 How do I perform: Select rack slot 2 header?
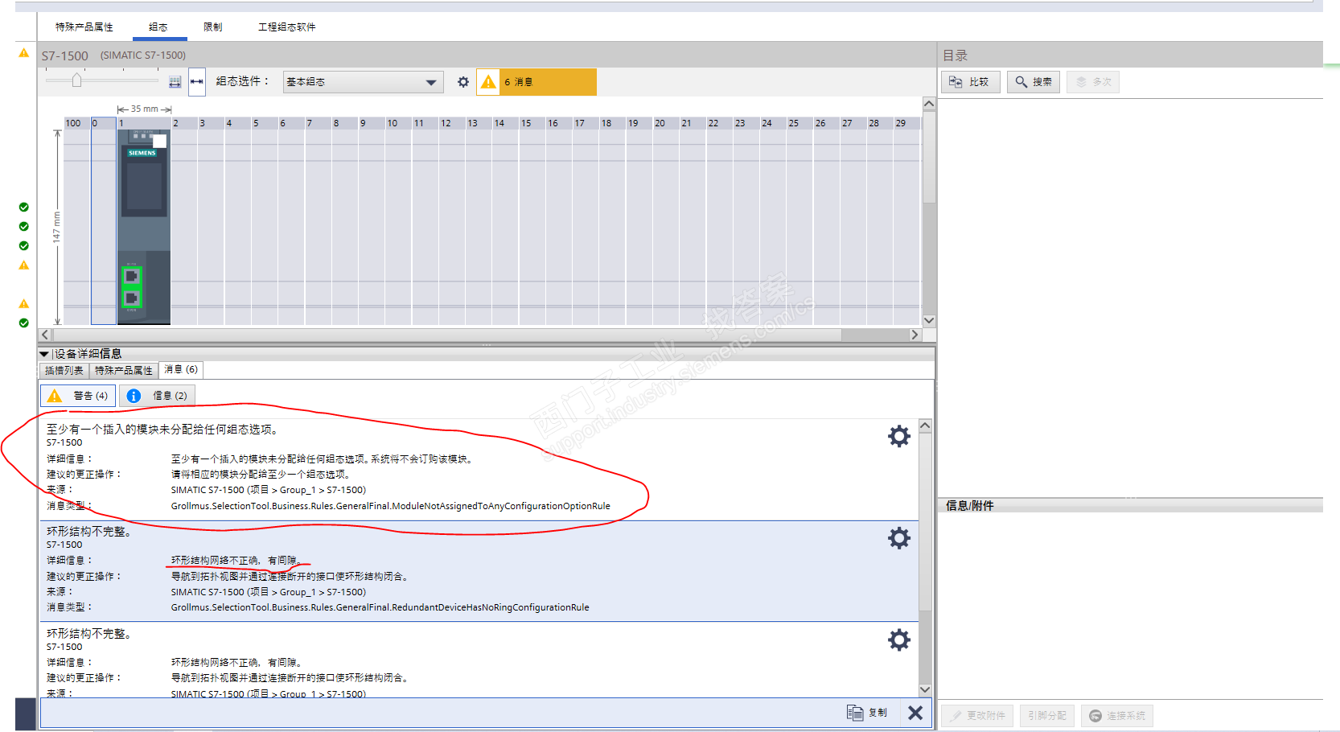click(x=184, y=123)
